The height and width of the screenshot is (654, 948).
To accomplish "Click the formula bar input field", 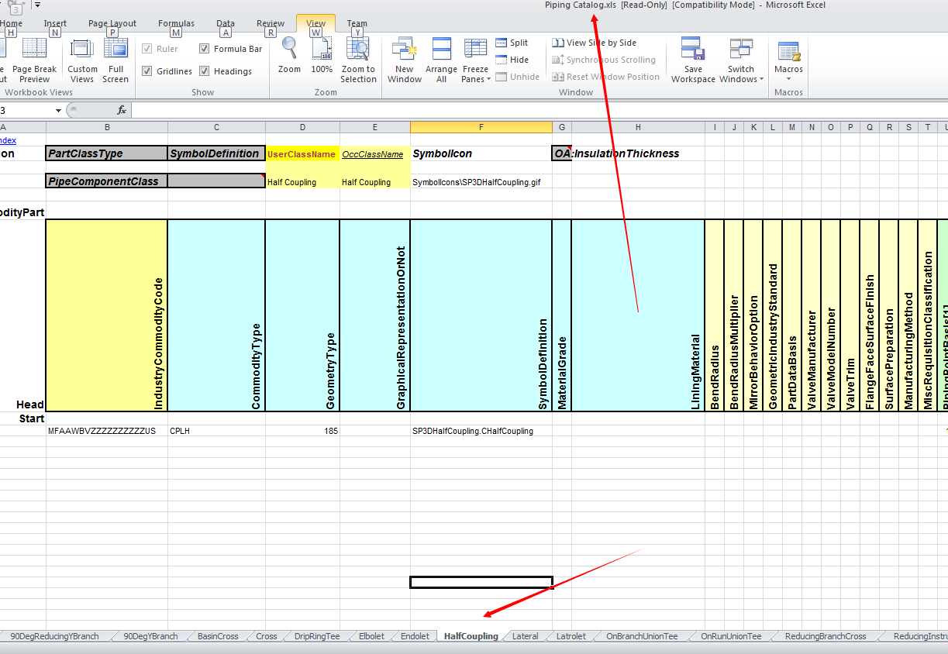I will 539,110.
